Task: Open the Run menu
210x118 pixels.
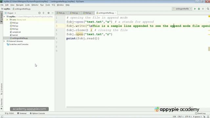Action: point(42,5)
